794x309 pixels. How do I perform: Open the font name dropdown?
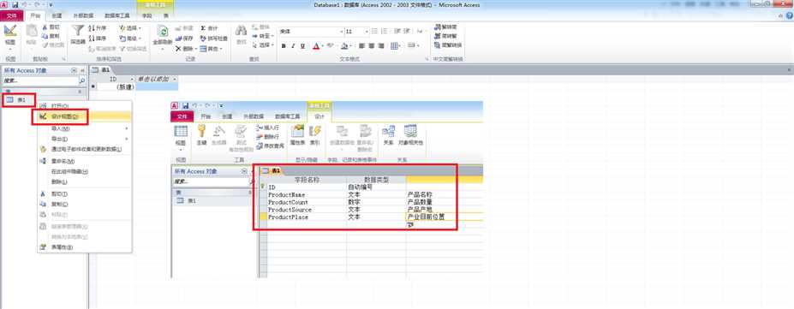tap(341, 32)
